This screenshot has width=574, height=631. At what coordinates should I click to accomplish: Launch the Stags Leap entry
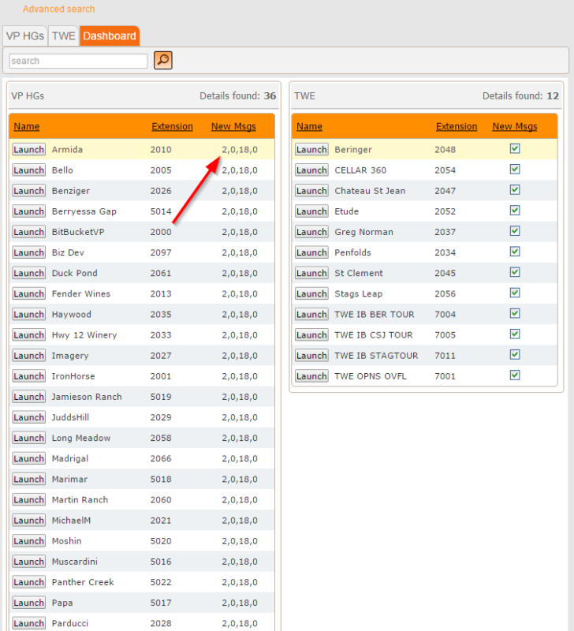pos(311,293)
